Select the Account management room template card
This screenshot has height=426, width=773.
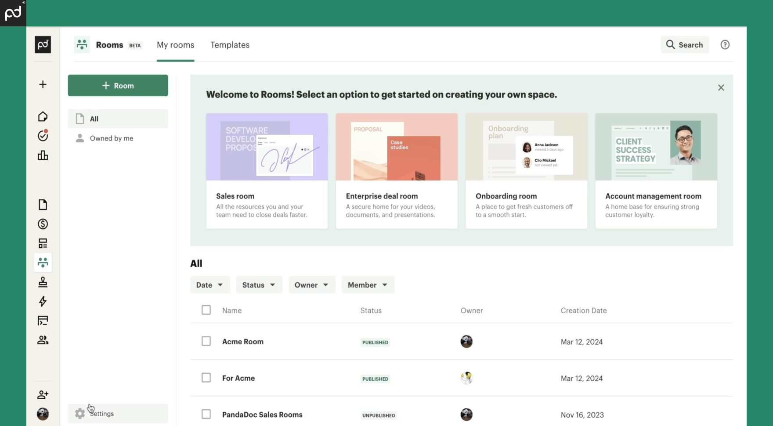coord(656,171)
